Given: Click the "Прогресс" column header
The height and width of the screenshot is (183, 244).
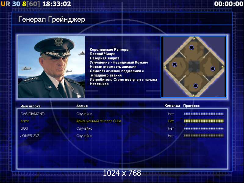Looking at the screenshot, I should (x=192, y=106).
